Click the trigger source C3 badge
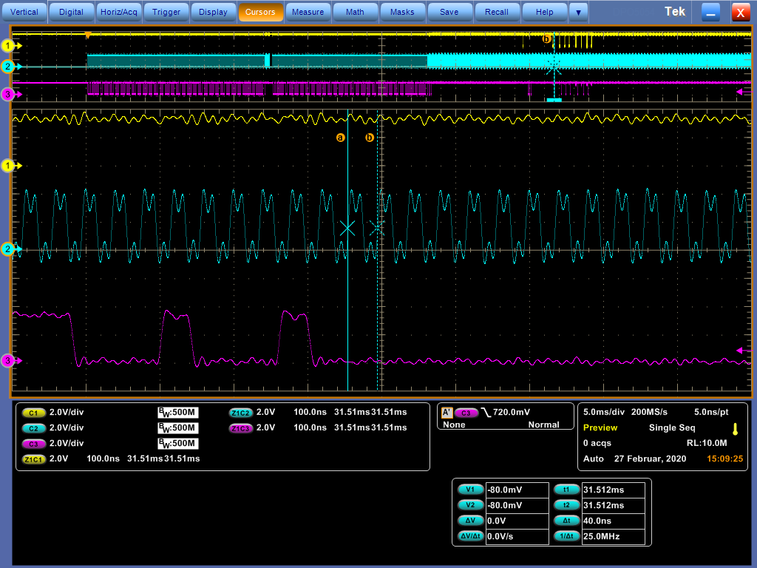The height and width of the screenshot is (568, 757). point(466,413)
